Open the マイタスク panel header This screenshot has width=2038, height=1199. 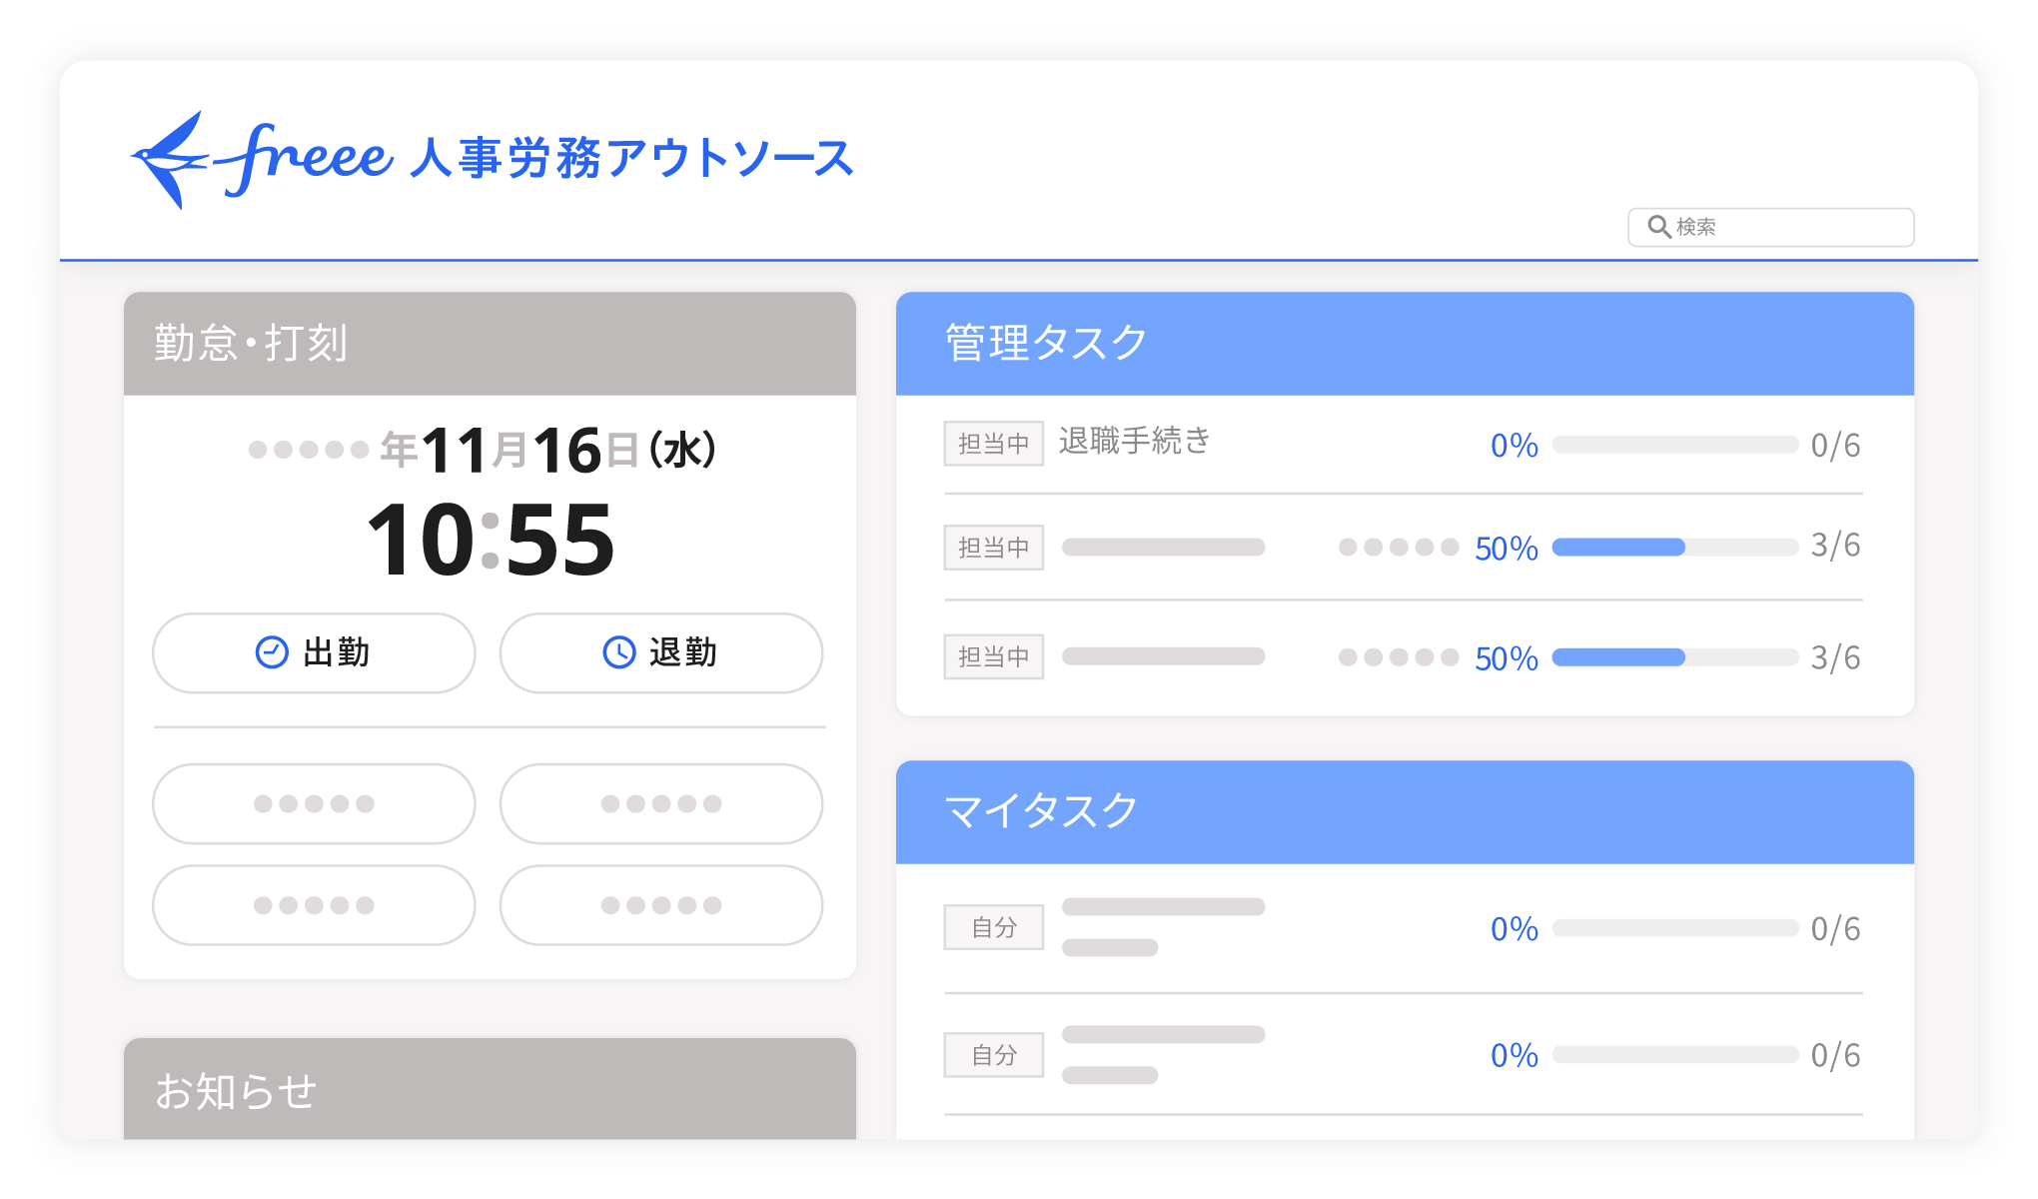[1404, 811]
